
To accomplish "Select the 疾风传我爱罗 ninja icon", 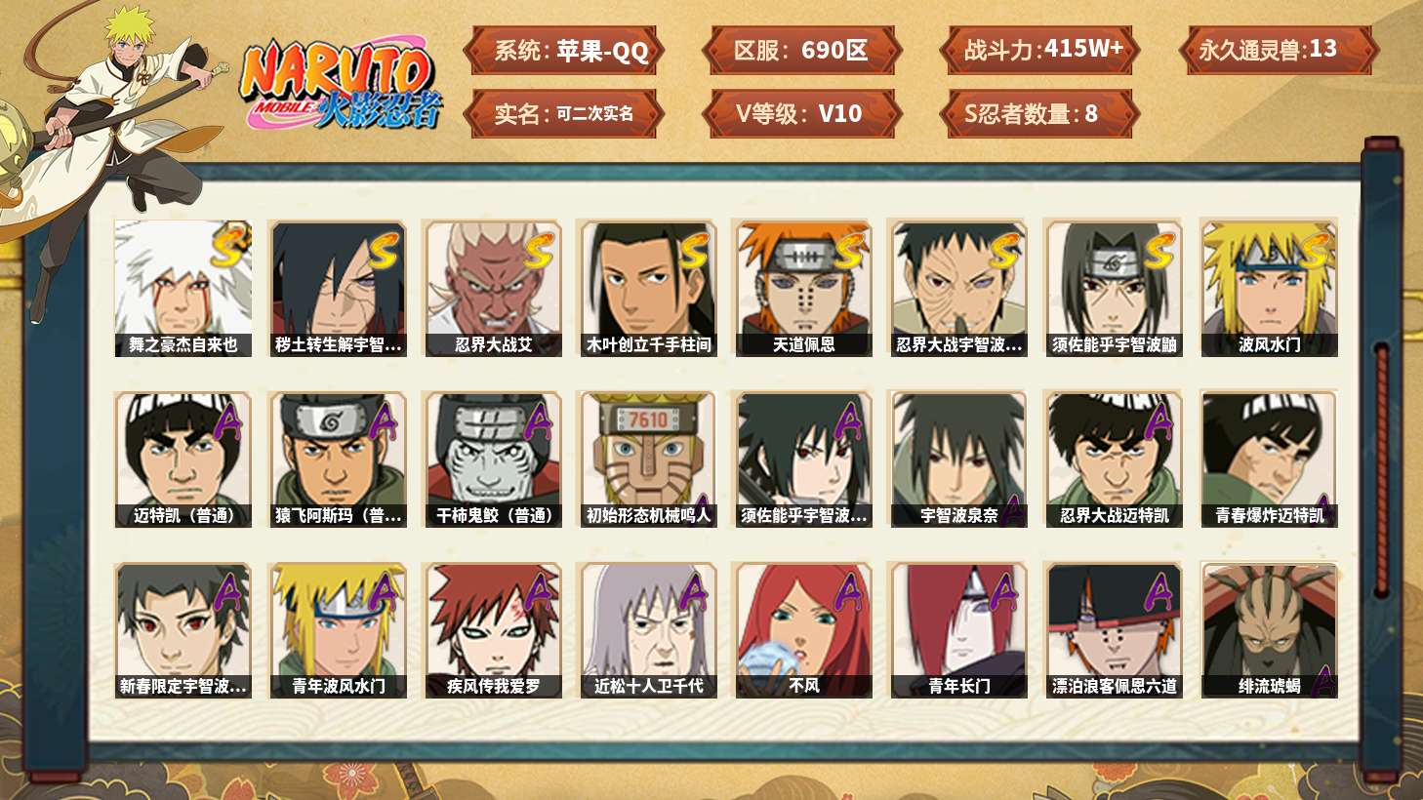I will [x=493, y=630].
